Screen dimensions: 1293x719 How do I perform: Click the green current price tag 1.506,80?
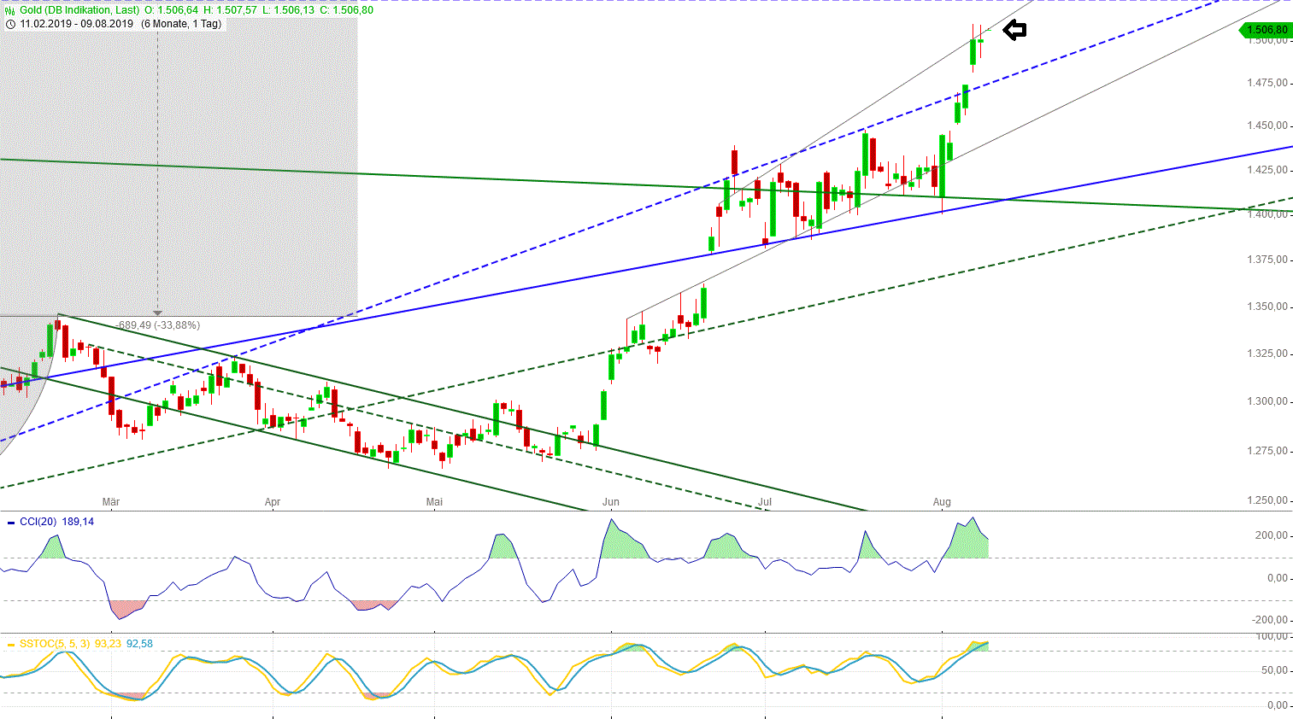click(1266, 30)
